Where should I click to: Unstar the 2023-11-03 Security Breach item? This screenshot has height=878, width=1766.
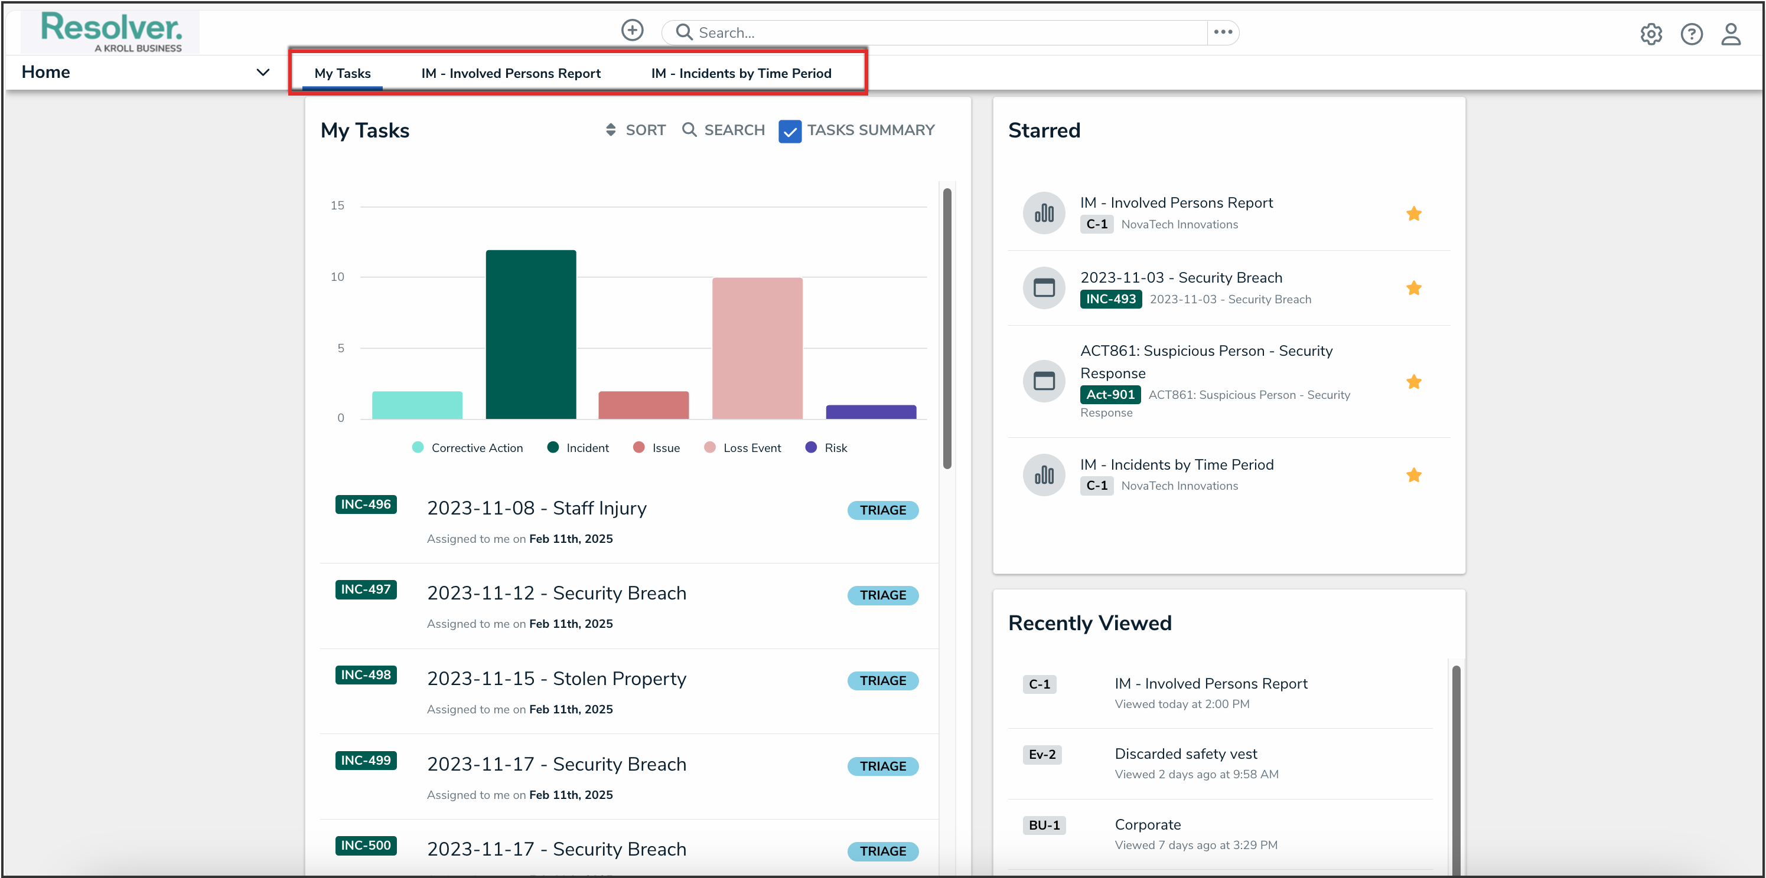tap(1413, 287)
